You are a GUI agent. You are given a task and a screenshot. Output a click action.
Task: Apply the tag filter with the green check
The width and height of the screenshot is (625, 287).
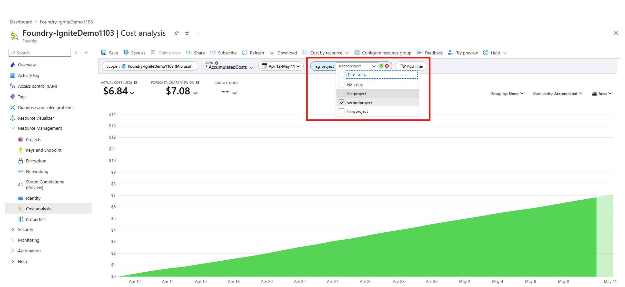click(x=382, y=66)
